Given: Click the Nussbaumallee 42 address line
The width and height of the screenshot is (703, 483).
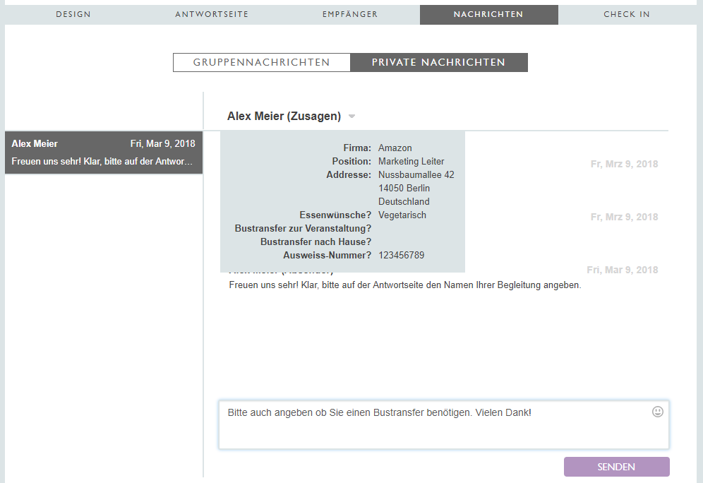Looking at the screenshot, I should tap(416, 175).
